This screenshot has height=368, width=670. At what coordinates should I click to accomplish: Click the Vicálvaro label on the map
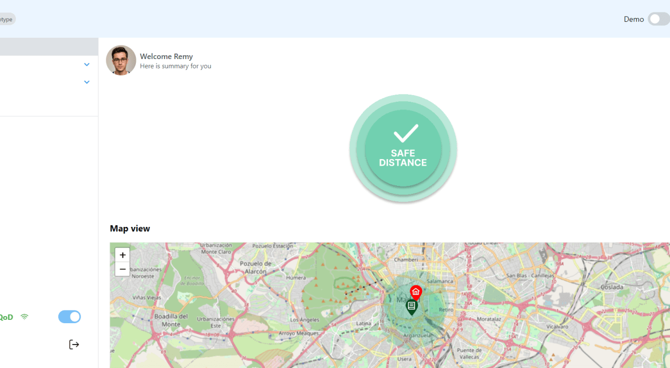click(557, 326)
